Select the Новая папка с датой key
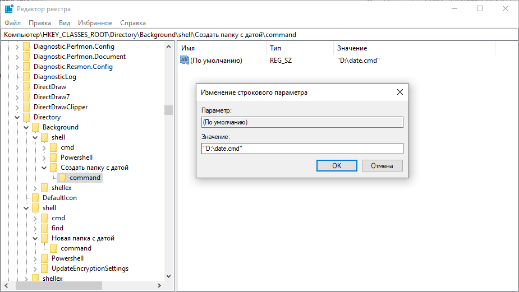Viewport: 519px width, 292px height. tap(82, 238)
